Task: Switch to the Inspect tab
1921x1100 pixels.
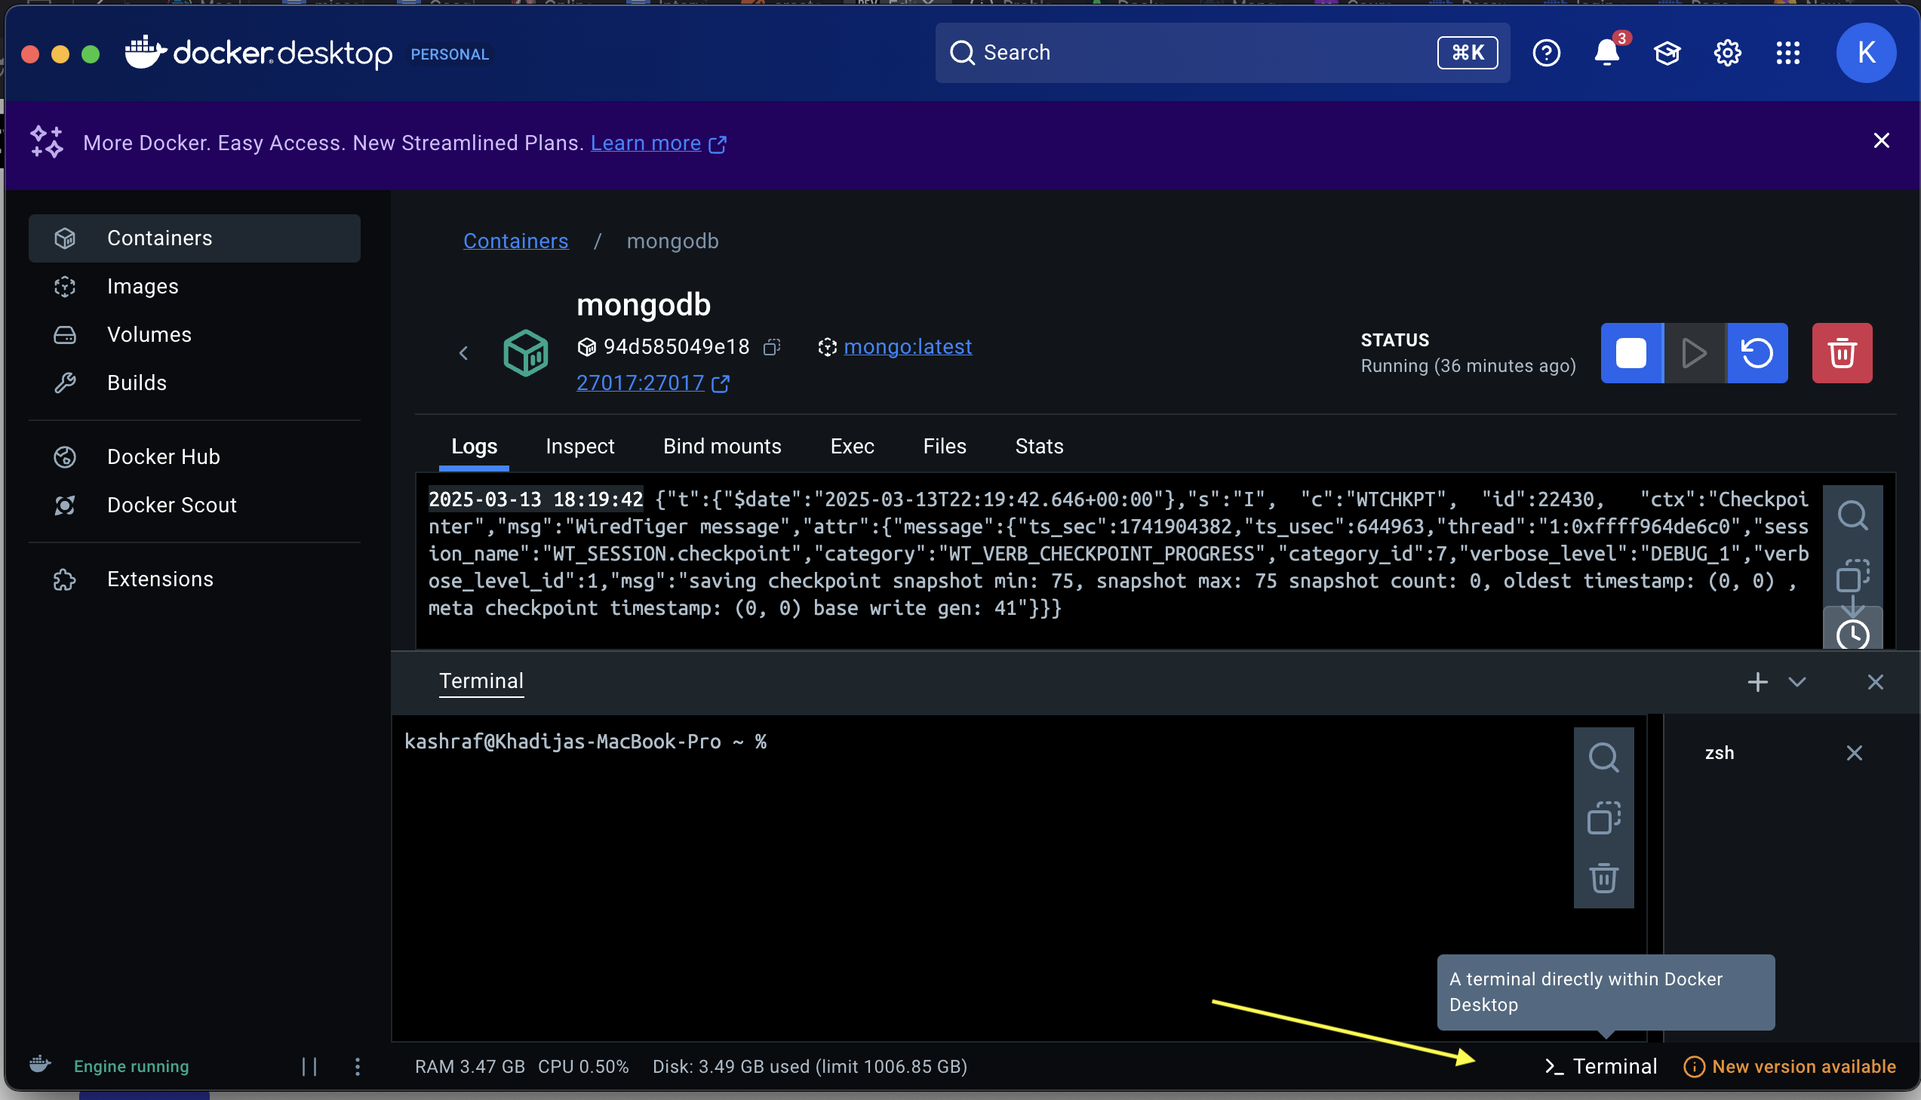Action: (x=579, y=447)
